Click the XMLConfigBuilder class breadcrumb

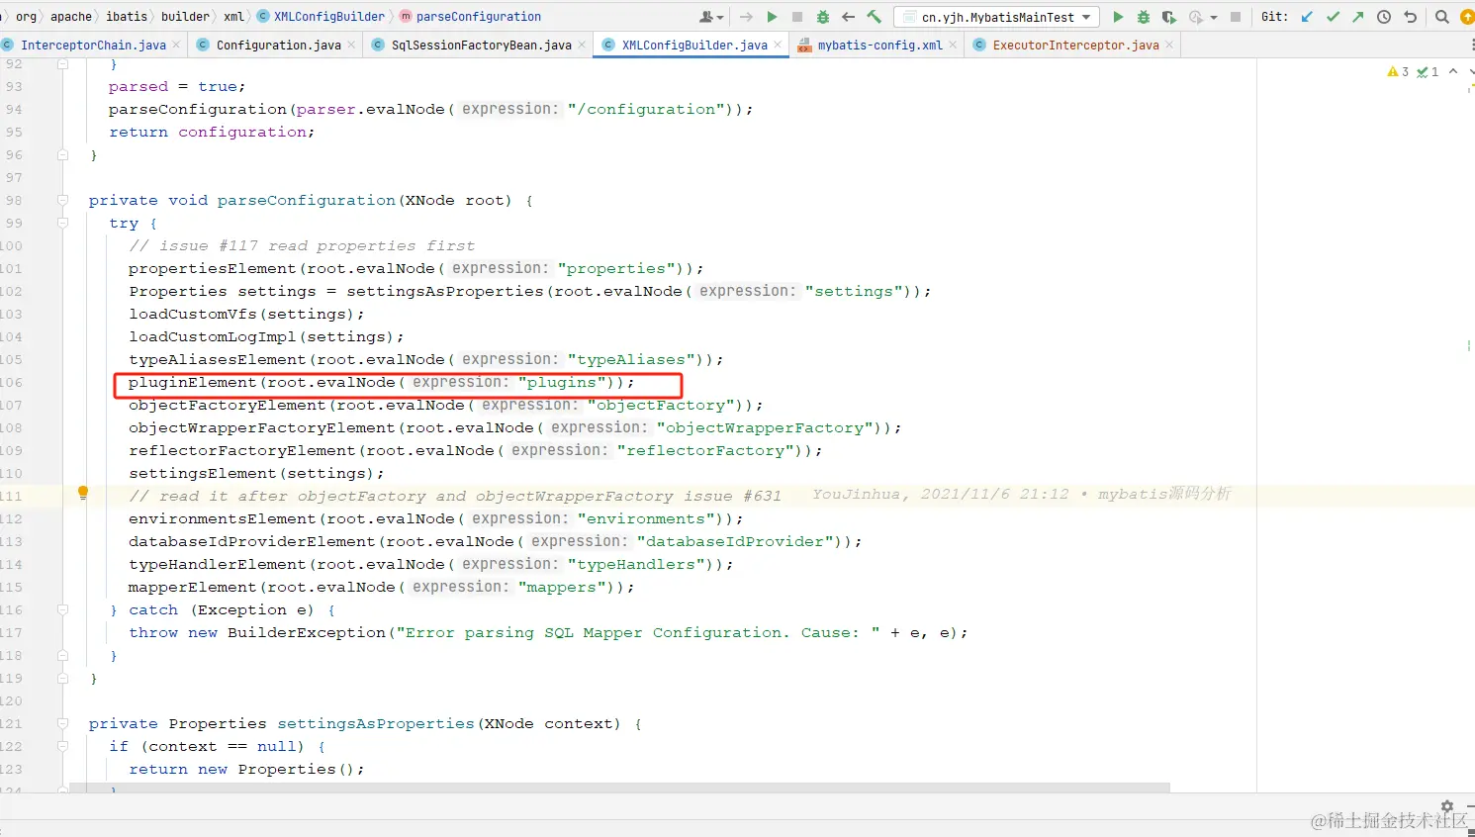[321, 17]
